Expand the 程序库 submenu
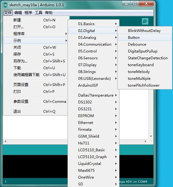The image size is (173, 187). [35, 34]
